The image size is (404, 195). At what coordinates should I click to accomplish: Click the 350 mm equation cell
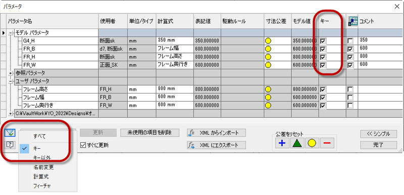click(x=175, y=41)
